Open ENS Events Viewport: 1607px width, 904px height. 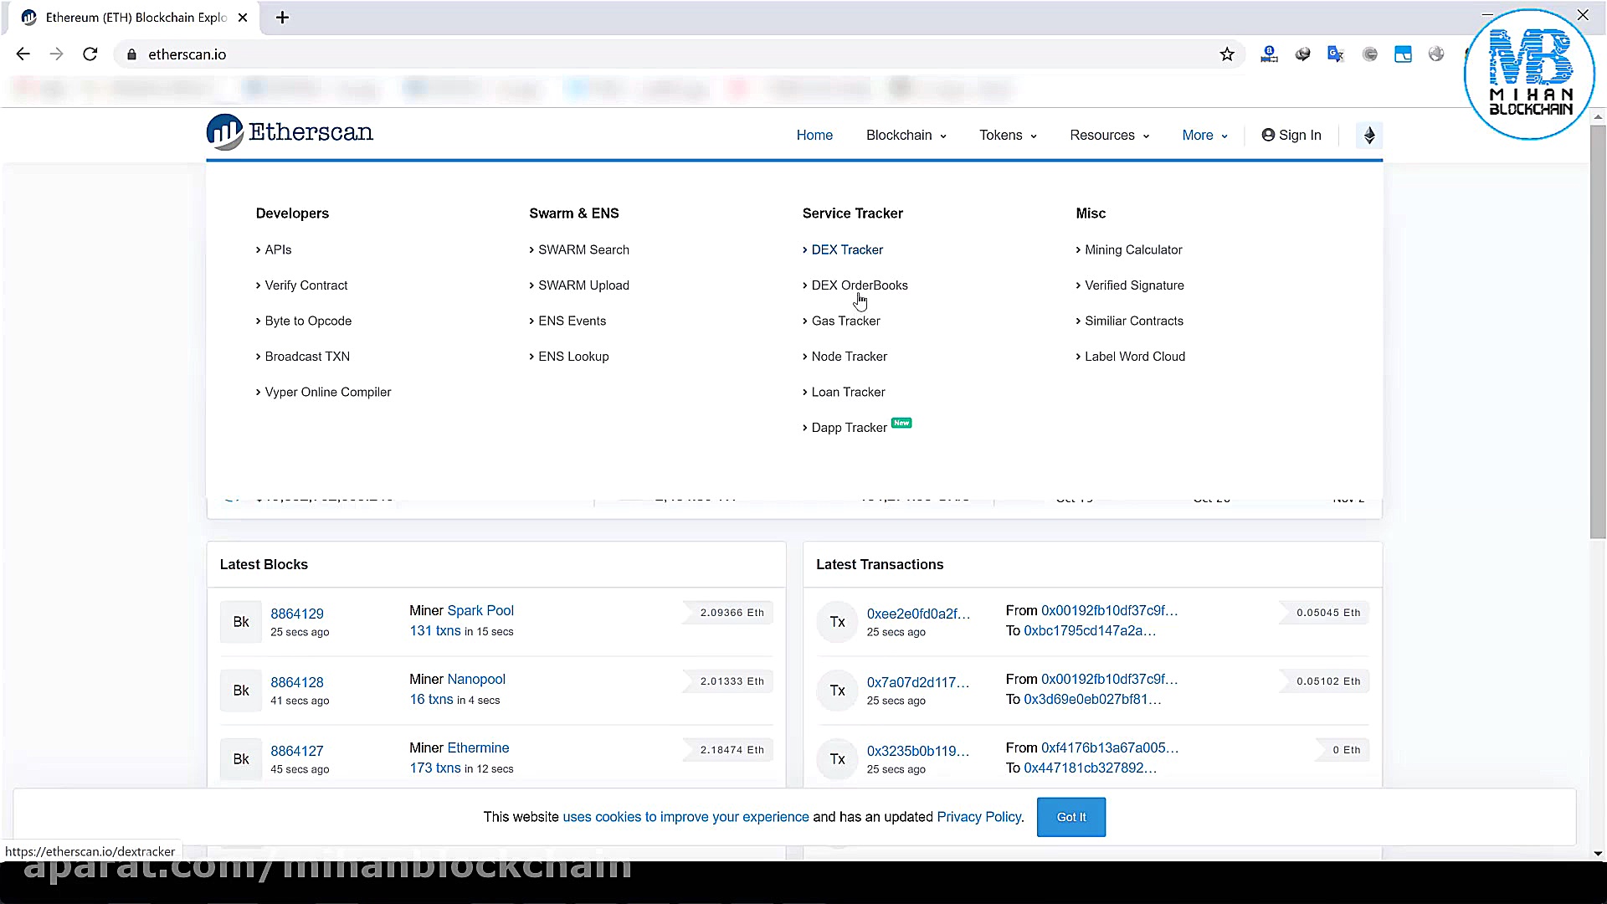tap(572, 321)
